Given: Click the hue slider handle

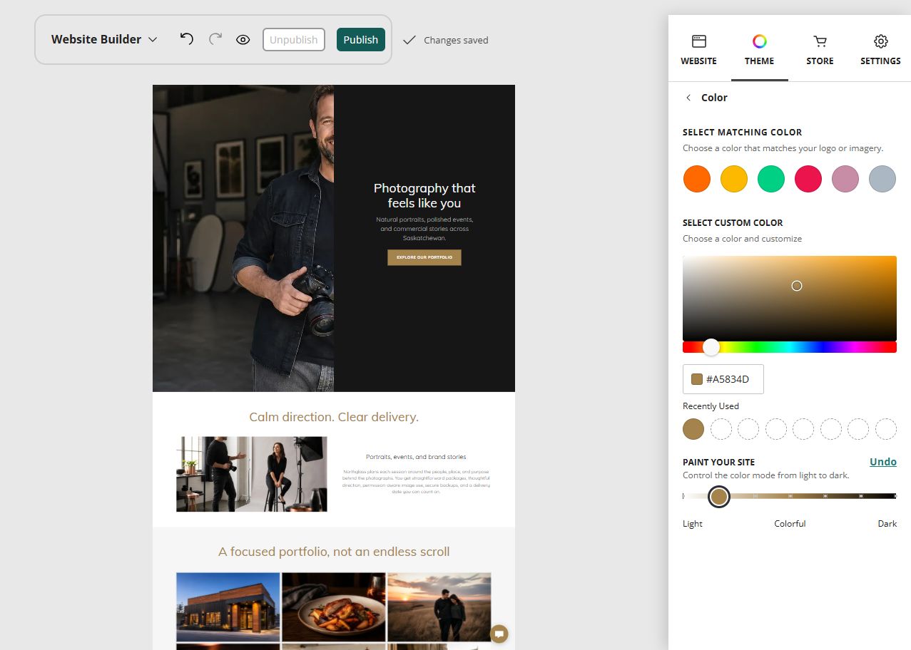Looking at the screenshot, I should coord(711,347).
